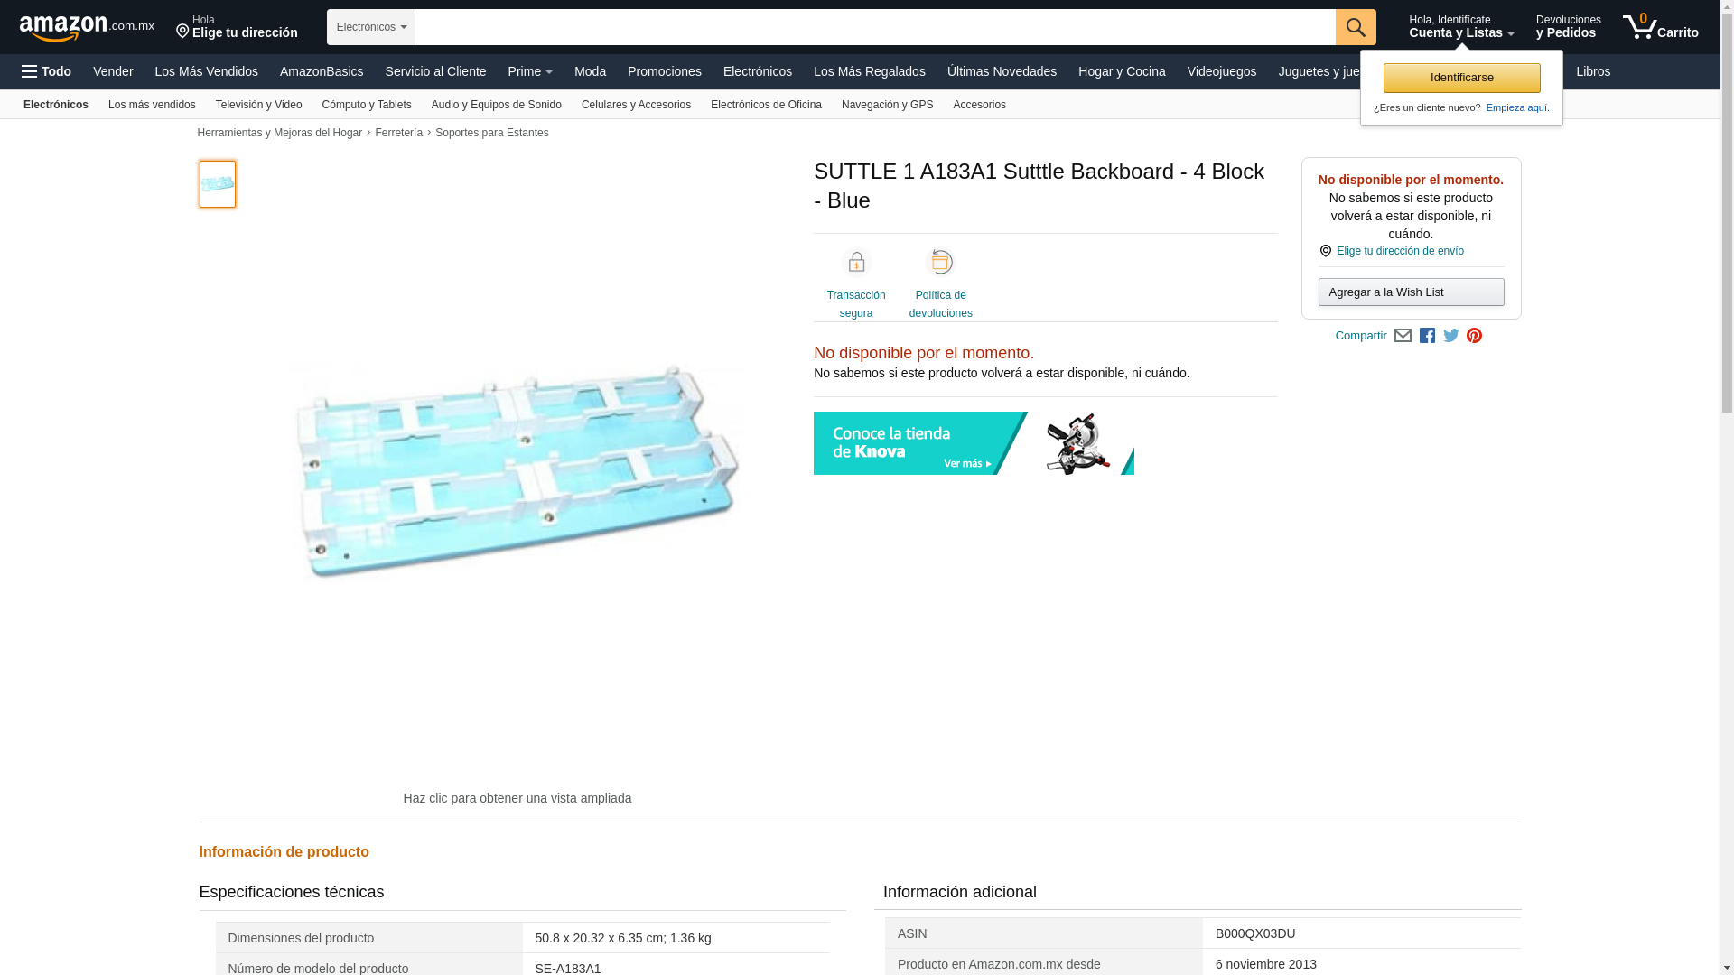Screen dimensions: 1734x975
Task: Share the product via email icon
Action: pos(1403,336)
